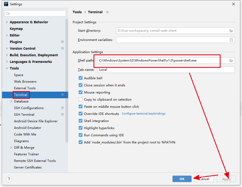Expand the Diff & Merge node arrow
The image size is (242, 187).
[11, 148]
